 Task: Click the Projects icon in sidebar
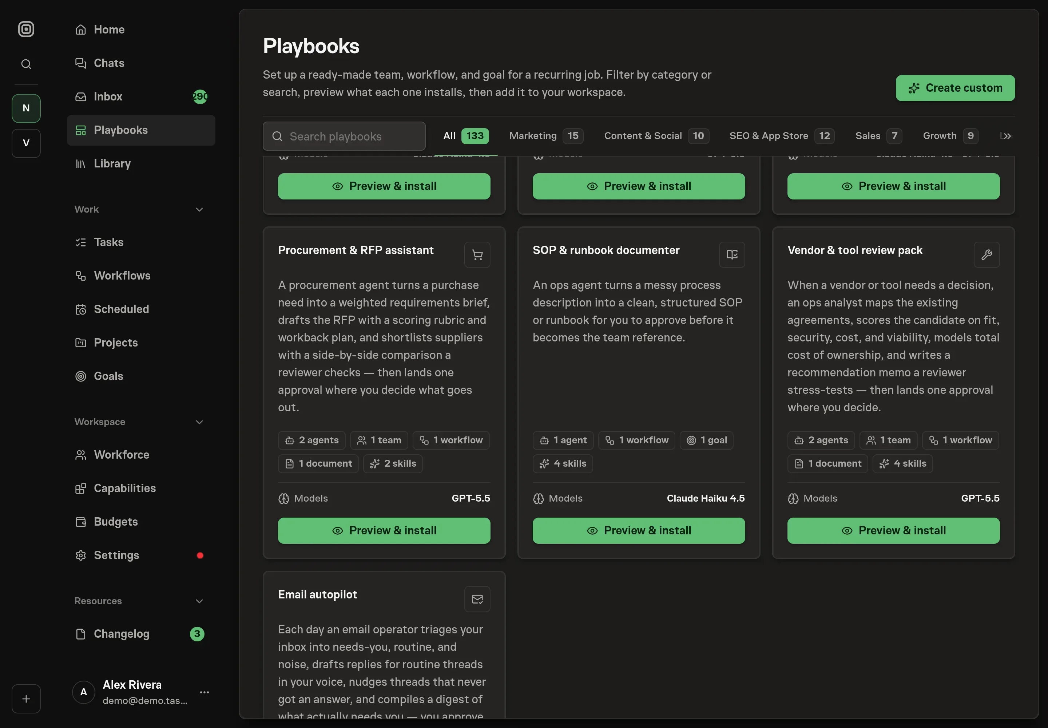coord(81,343)
